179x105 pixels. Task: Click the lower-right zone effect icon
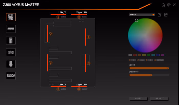(88, 63)
